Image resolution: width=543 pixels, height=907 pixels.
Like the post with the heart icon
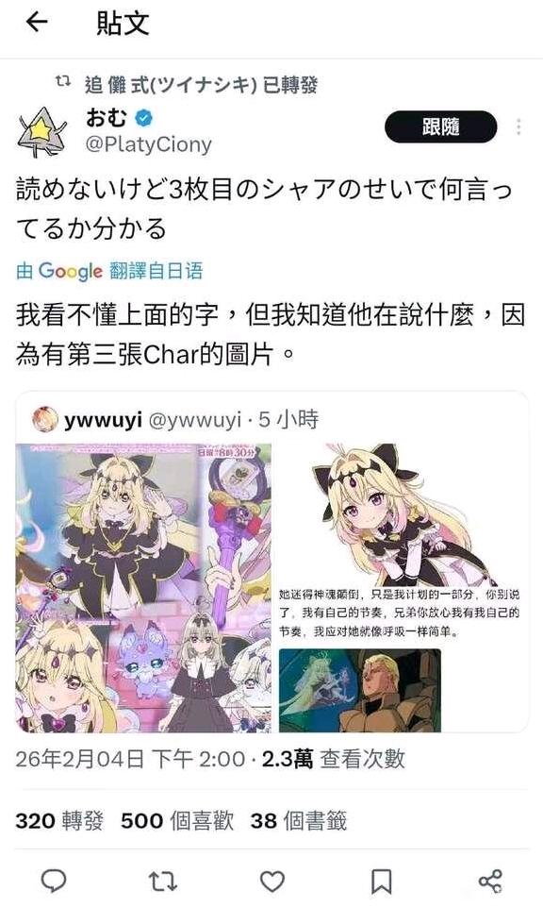coord(272,882)
